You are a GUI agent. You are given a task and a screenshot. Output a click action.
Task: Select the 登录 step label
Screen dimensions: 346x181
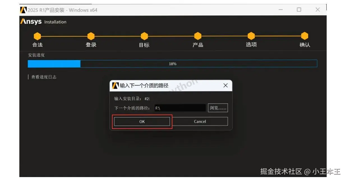[91, 45]
